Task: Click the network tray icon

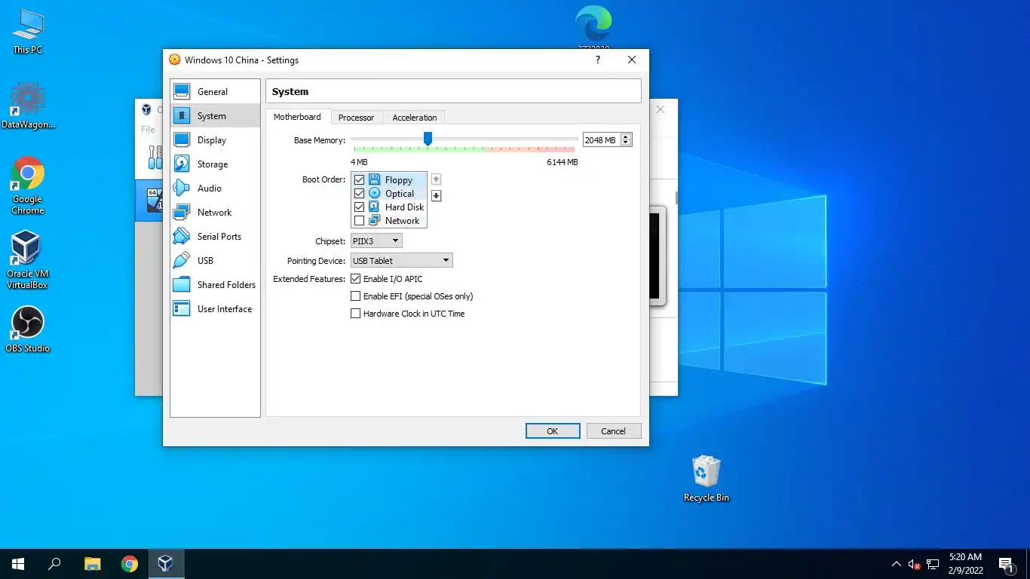Action: point(933,564)
